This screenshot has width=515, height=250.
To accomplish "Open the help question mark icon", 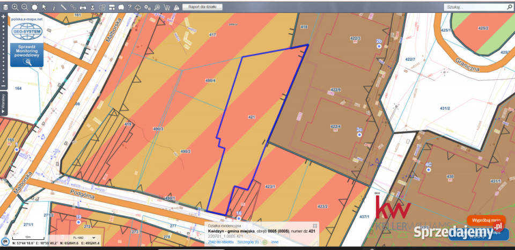I will (x=129, y=7).
